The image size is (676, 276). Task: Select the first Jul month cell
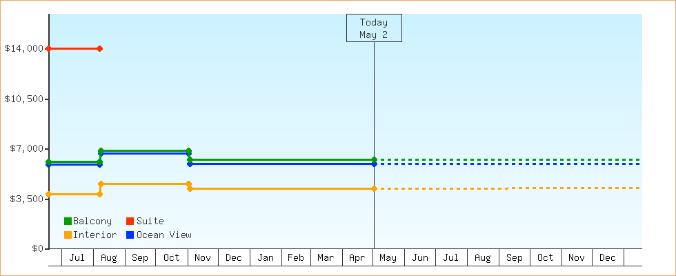77,257
